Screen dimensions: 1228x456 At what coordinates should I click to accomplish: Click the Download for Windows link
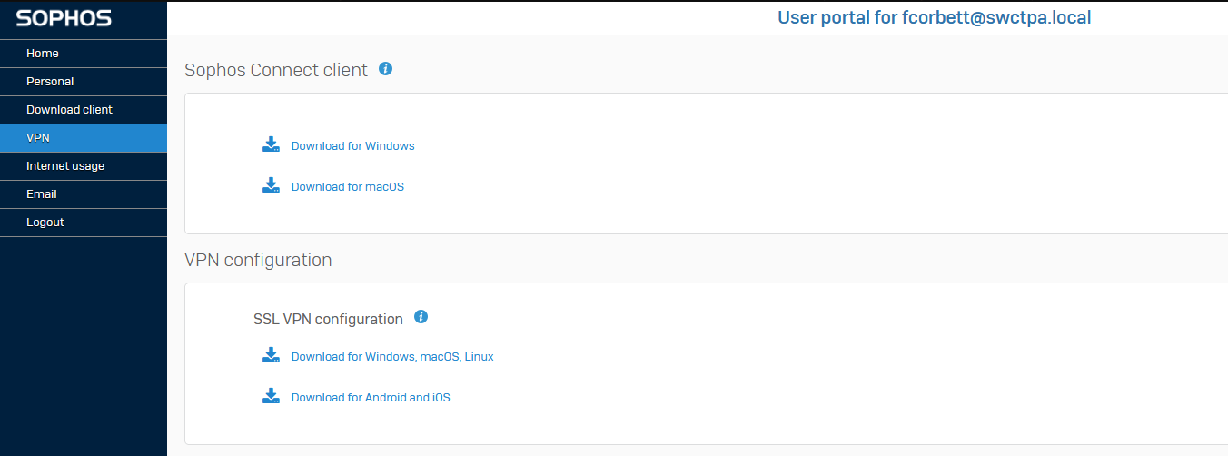pyautogui.click(x=352, y=146)
